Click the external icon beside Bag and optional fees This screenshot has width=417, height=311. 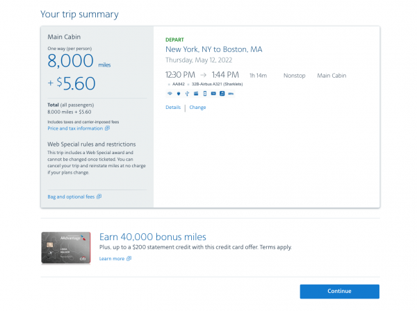(99, 196)
